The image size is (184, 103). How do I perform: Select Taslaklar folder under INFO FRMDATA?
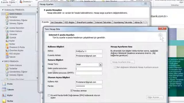[13, 69]
